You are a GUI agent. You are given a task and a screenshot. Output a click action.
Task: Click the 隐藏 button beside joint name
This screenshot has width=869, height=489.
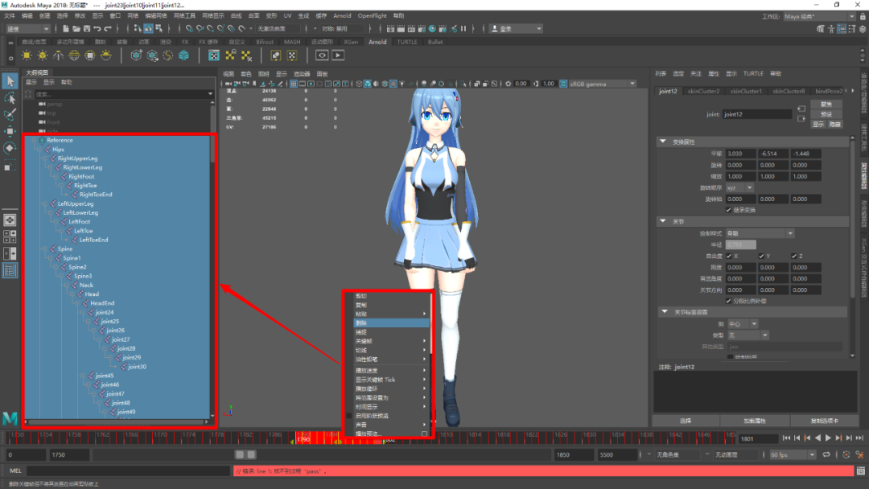point(834,124)
